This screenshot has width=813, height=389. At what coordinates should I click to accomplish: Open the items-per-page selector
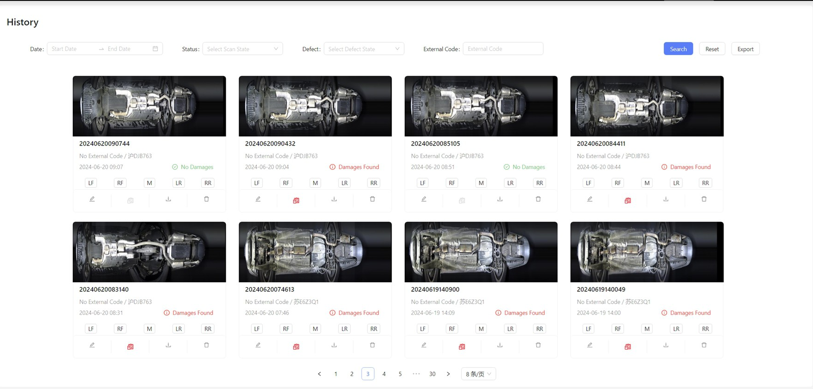478,374
